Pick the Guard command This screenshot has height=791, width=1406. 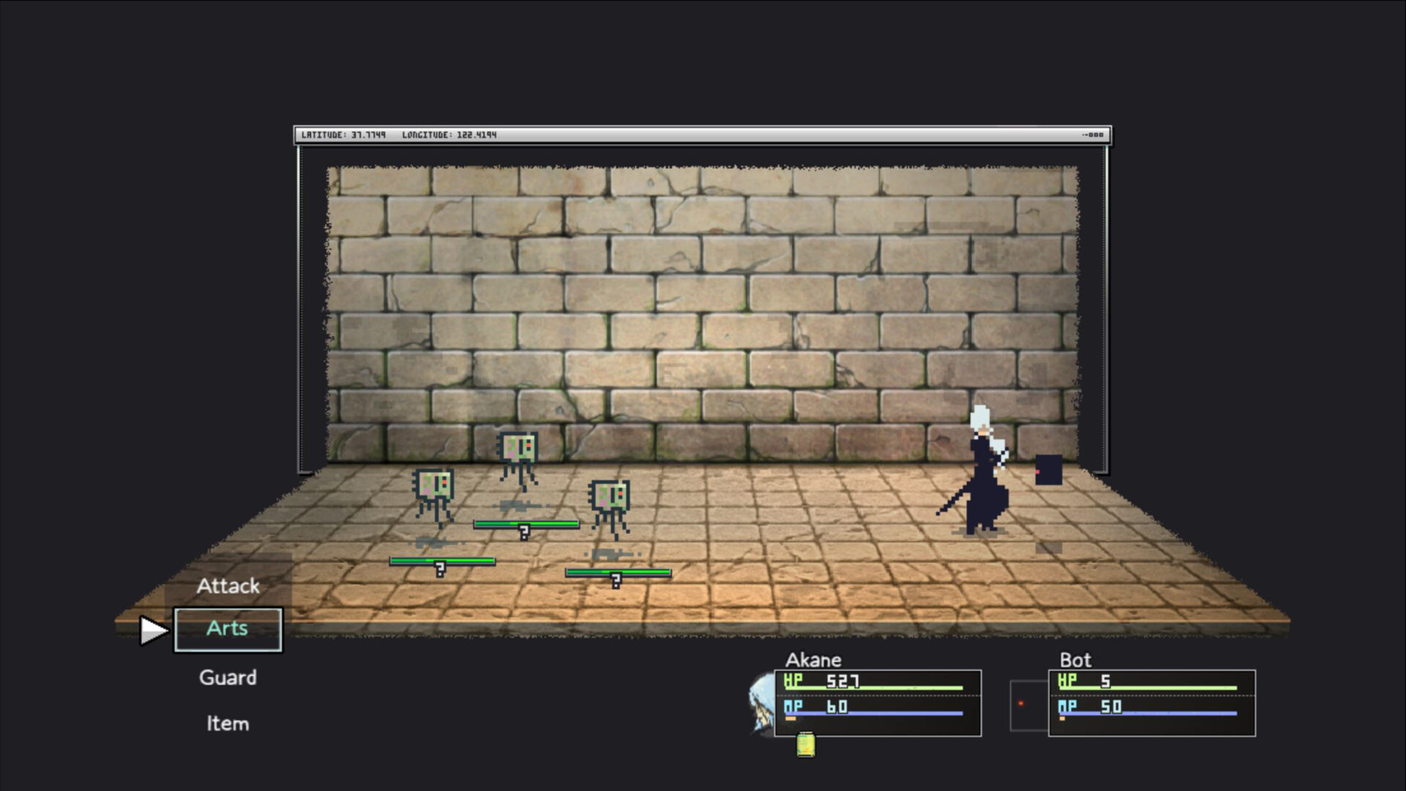(x=228, y=677)
